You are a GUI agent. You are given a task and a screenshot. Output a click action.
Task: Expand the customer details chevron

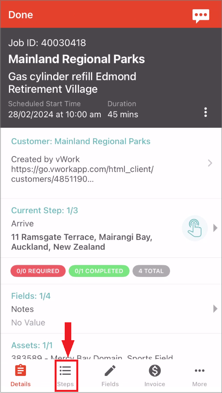[210, 163]
